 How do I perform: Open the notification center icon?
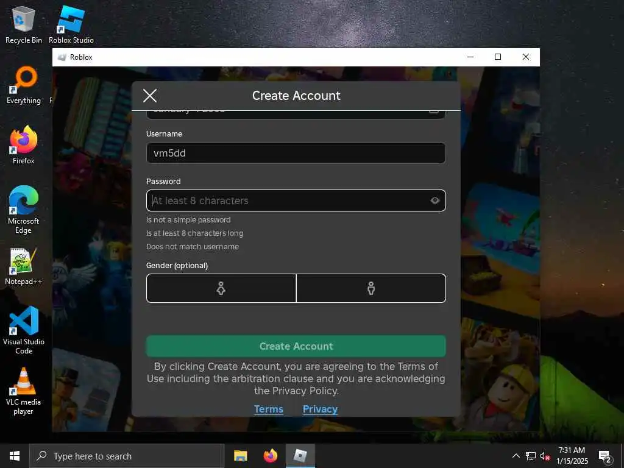point(605,456)
